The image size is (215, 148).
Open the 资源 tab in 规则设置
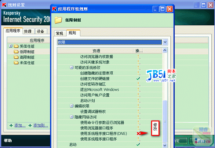(28, 31)
